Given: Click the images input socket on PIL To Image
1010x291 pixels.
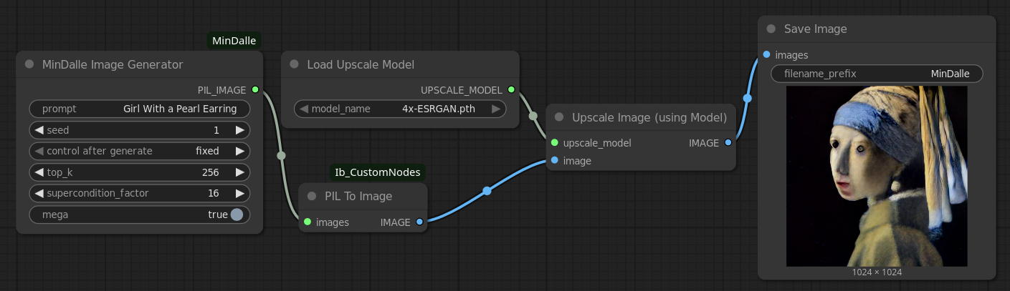Looking at the screenshot, I should 308,222.
